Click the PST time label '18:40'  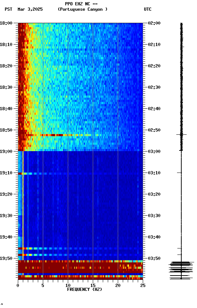[x=6, y=109]
